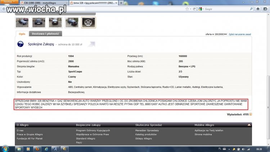Click the arrow icon next to ochrona
Image resolution: width=270 pixels, height=152 pixels.
(x=91, y=44)
